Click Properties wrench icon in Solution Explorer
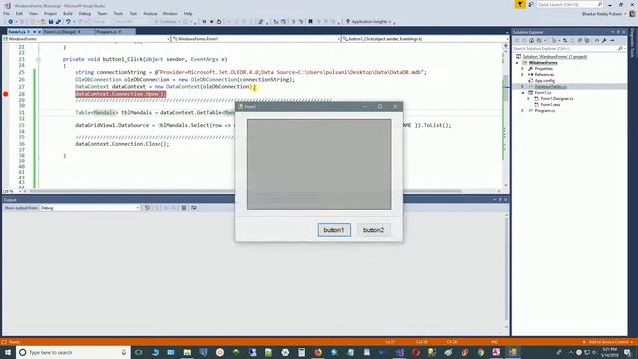638x359 pixels. (604, 40)
